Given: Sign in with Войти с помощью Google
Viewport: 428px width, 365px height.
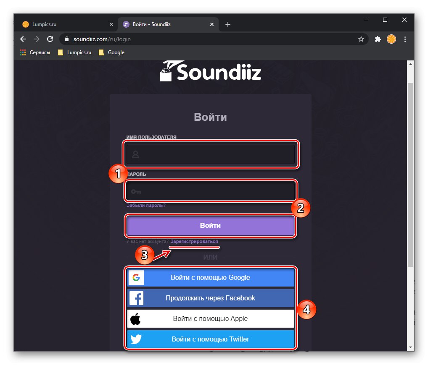Looking at the screenshot, I should point(211,278).
